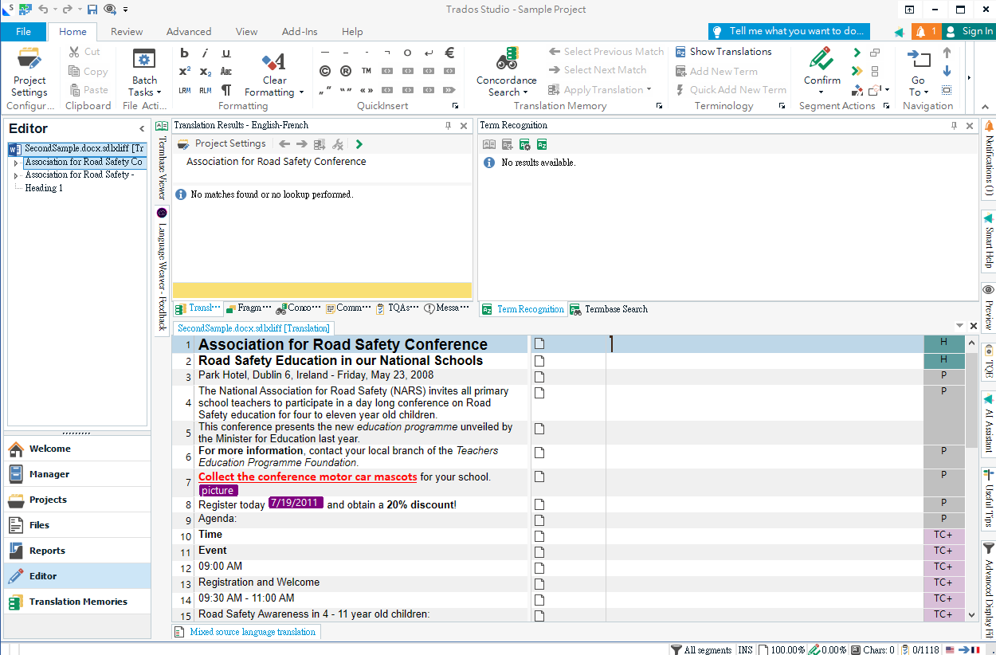Click Project Settings in Translation Results
This screenshot has height=655, width=996.
pyautogui.click(x=222, y=143)
